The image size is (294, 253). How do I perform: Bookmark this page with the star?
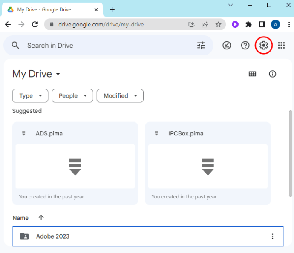point(218,24)
